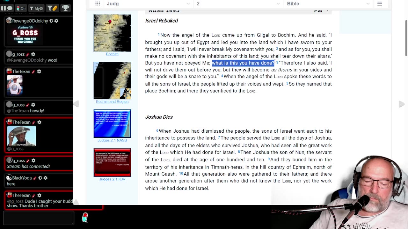
Task: Open the trophy leaderboard icon
Action: click(65, 8)
